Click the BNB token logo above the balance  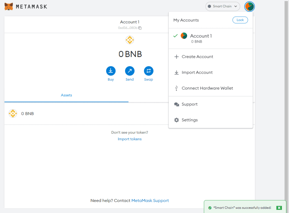(x=130, y=40)
